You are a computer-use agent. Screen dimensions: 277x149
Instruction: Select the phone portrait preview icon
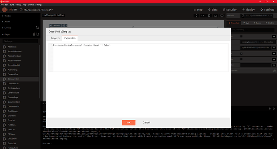pyautogui.click(x=196, y=16)
